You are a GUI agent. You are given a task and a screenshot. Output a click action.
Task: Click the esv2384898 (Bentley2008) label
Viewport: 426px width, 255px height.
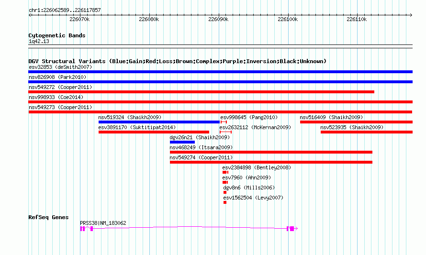tap(257, 167)
